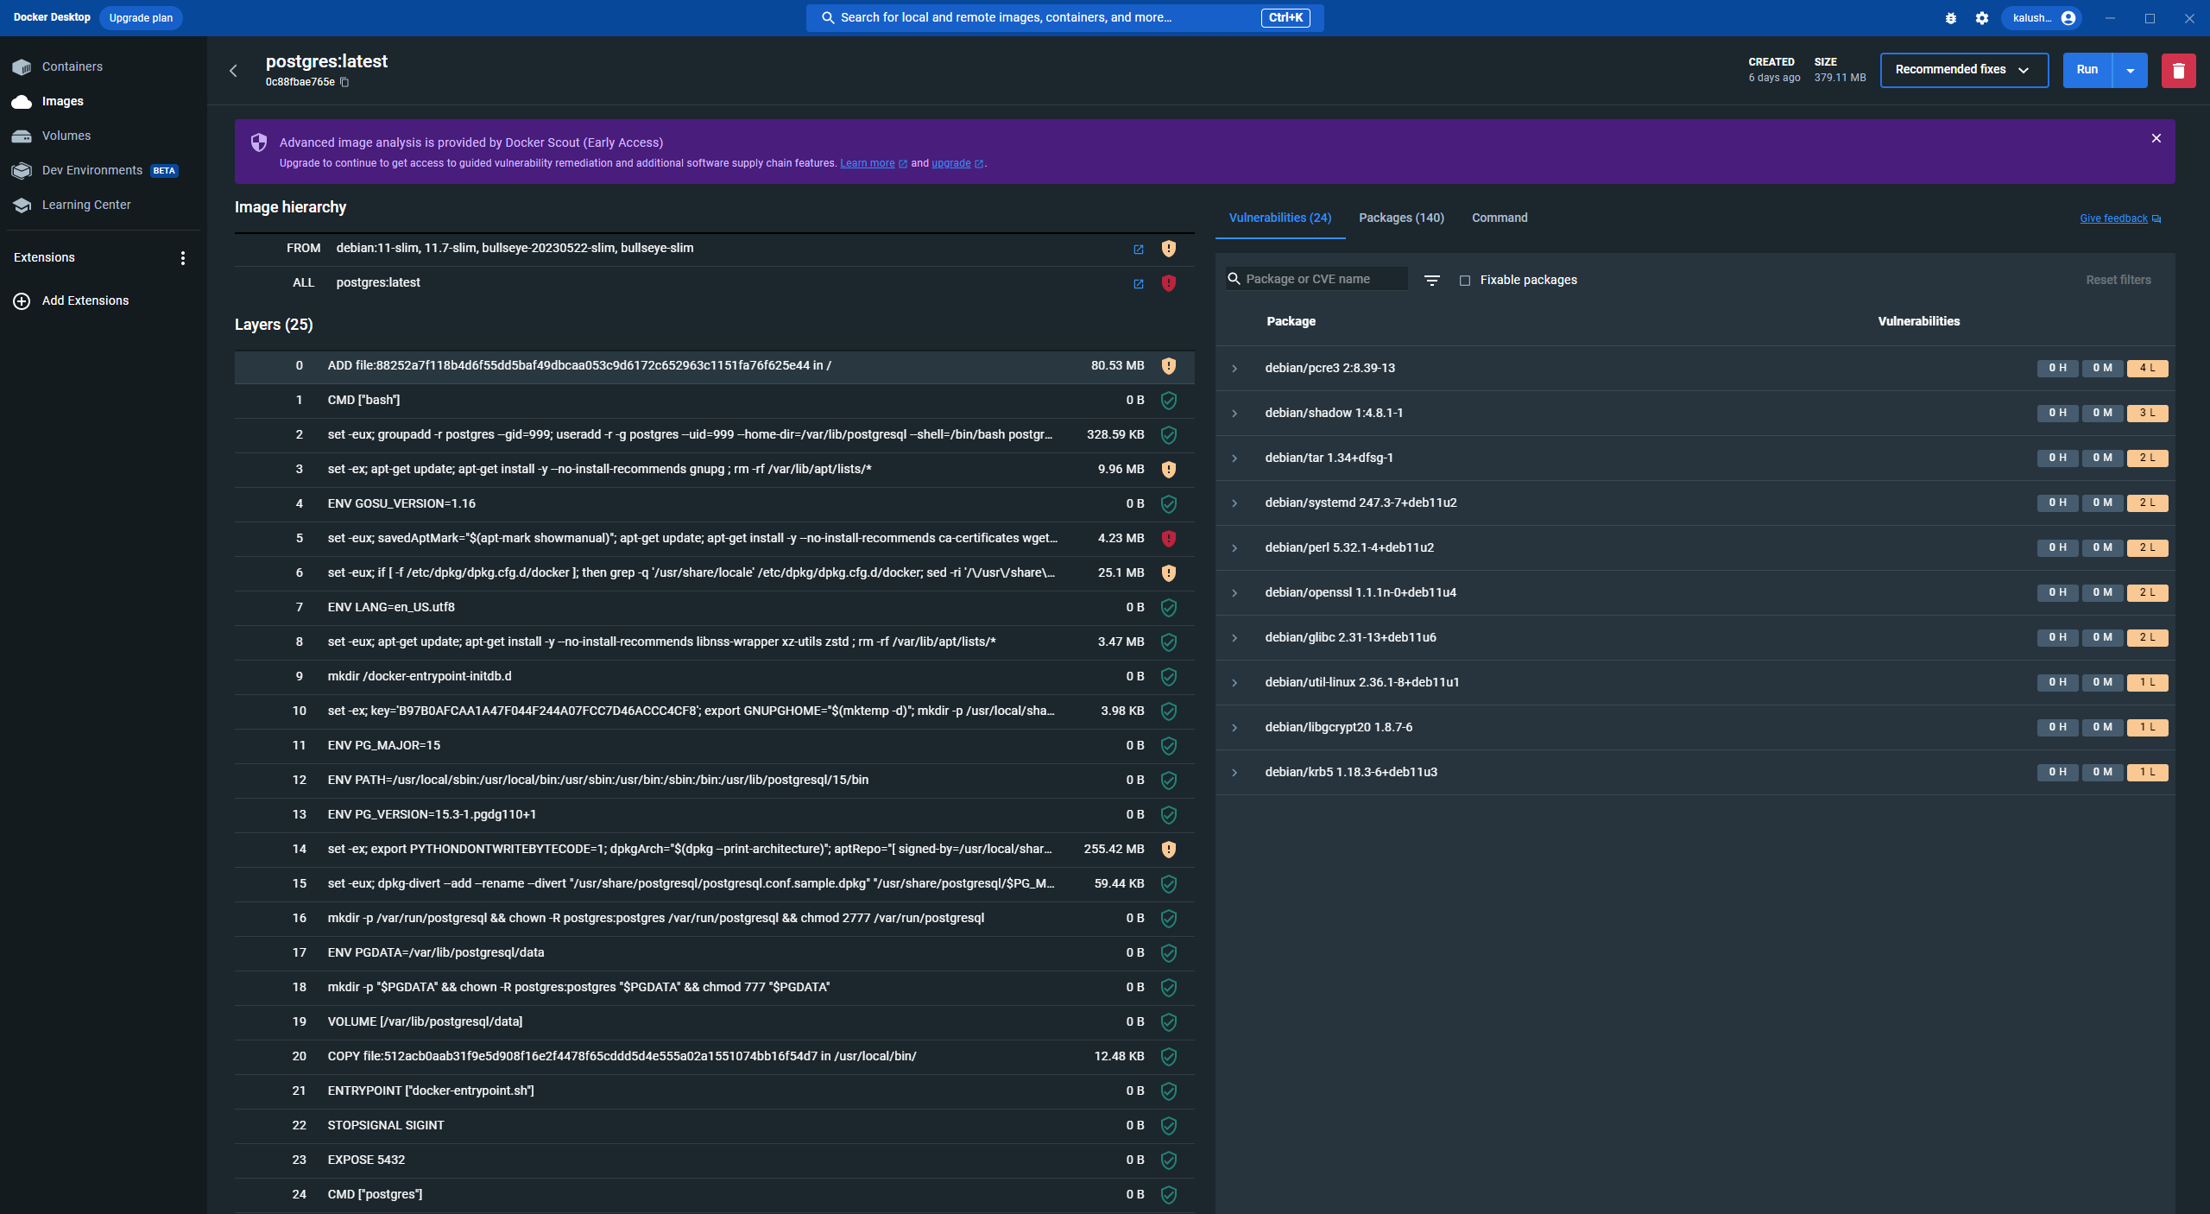This screenshot has height=1214, width=2210.
Task: Select layer 19 VOLUME /var/lib/postgresql/data
Action: (715, 1022)
